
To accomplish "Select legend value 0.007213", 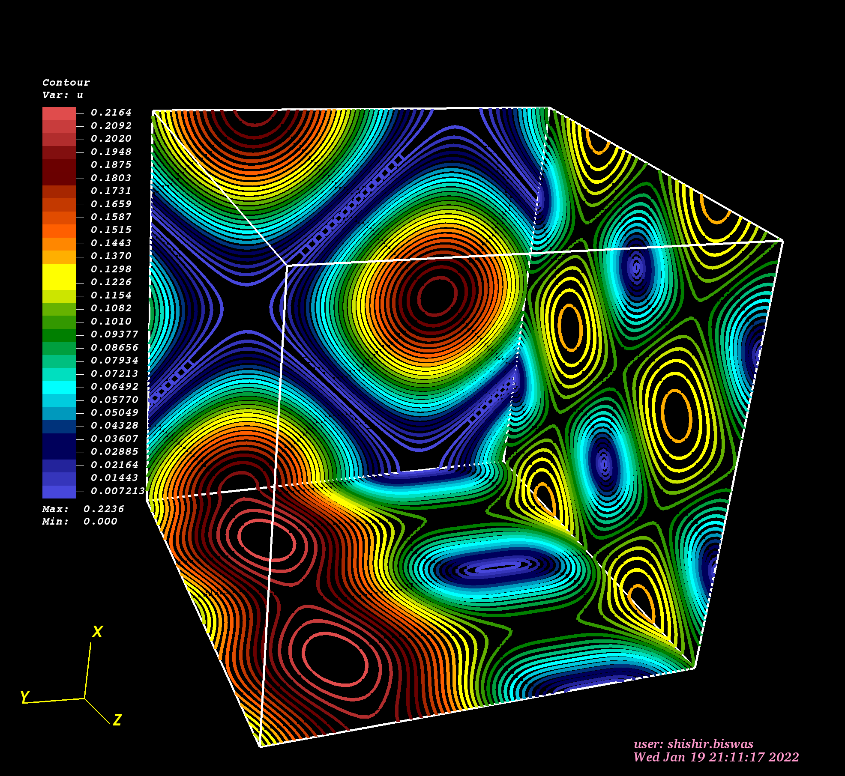I will (118, 491).
